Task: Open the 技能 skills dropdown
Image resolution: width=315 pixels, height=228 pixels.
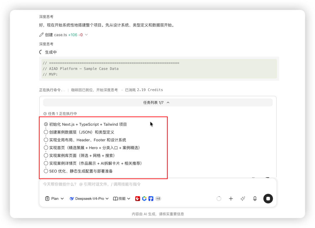Action: [x=122, y=199]
